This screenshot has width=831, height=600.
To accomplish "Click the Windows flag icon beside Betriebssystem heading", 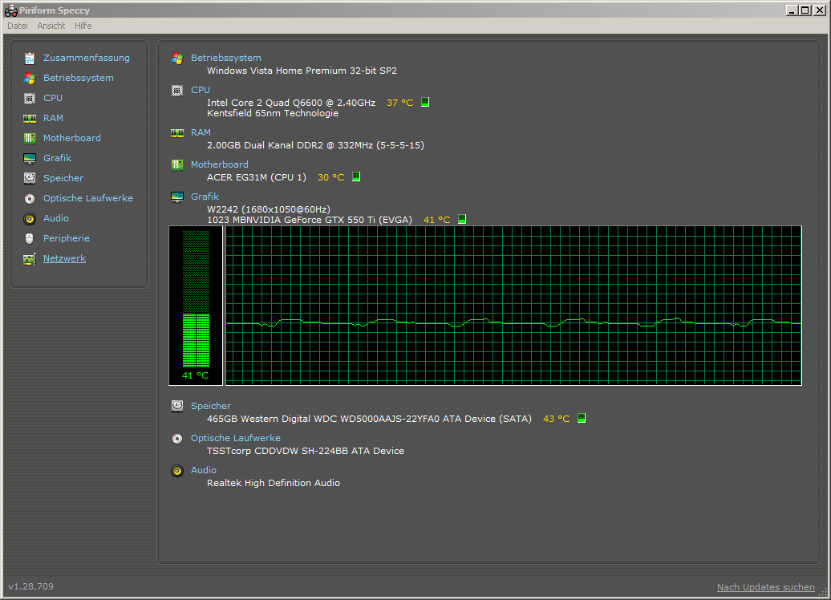I will click(177, 59).
